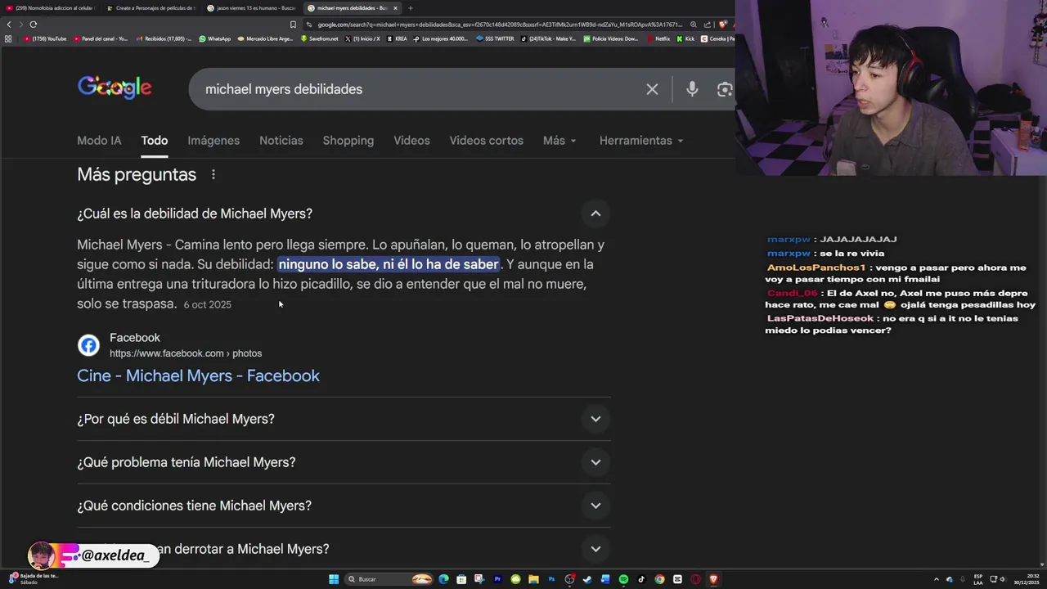Open Microsoft Store from the taskbar
The image size is (1047, 589).
point(461,579)
